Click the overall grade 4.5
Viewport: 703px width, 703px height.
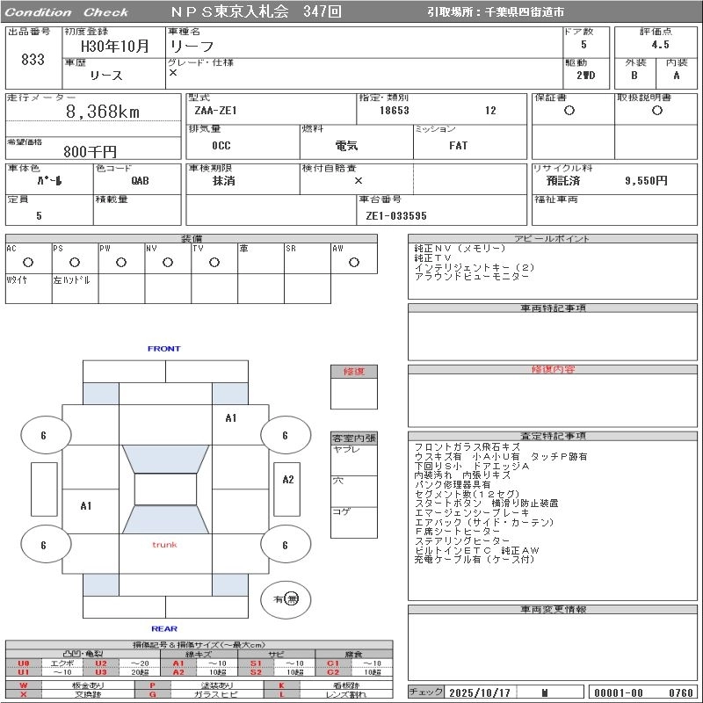660,45
